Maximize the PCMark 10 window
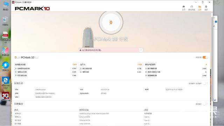The image size is (224, 126). [203, 2]
